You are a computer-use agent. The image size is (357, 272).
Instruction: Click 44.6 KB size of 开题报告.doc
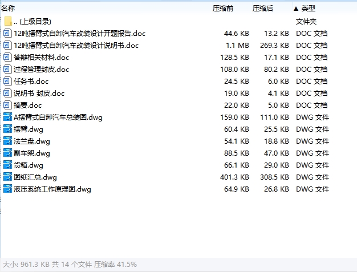(x=237, y=34)
